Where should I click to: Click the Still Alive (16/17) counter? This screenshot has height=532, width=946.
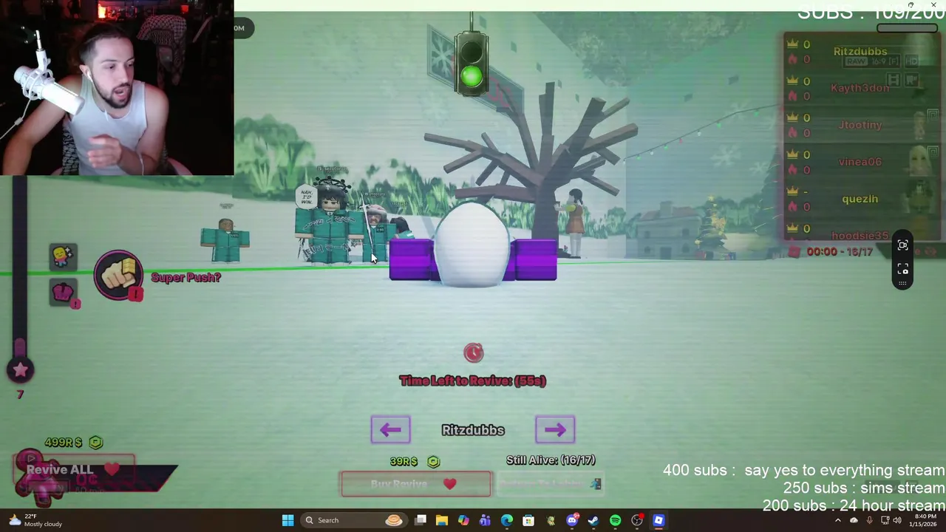tap(551, 460)
